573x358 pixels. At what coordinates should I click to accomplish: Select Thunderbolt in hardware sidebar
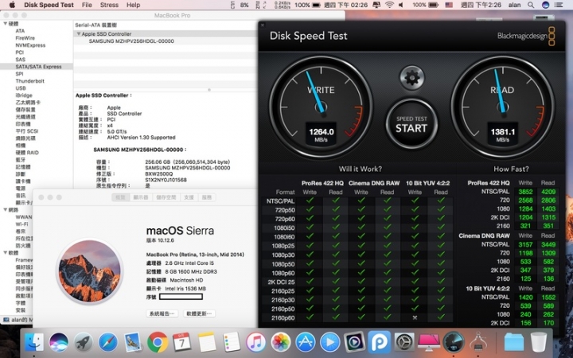point(29,80)
